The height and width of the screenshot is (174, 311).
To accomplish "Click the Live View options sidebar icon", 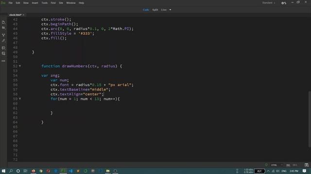I will [3, 35].
